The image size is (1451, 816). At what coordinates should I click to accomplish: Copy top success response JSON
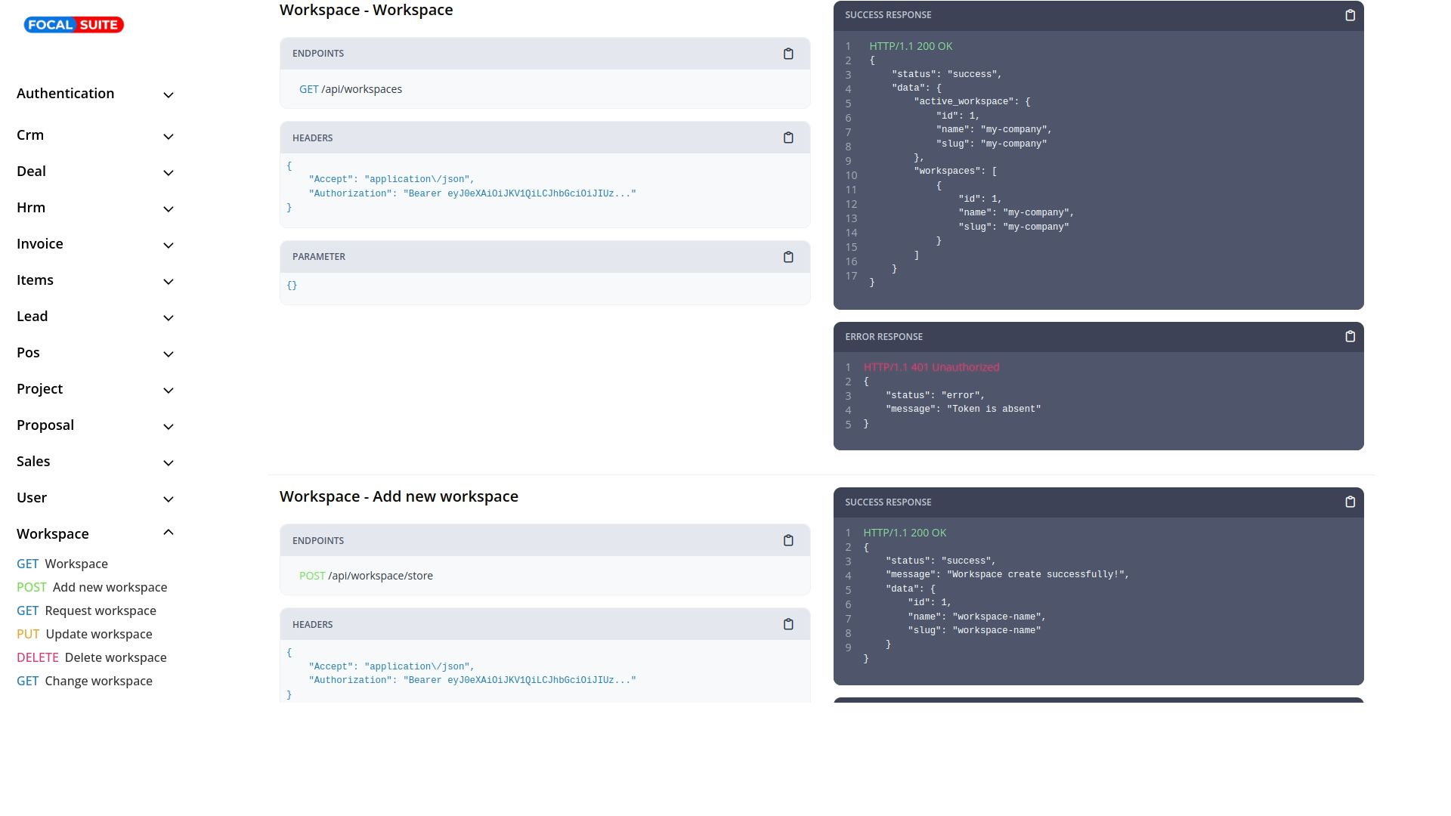[1350, 15]
